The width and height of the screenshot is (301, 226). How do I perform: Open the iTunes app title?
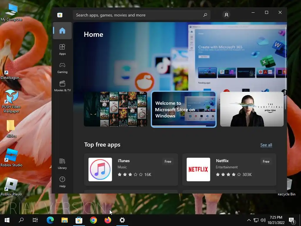[124, 161]
